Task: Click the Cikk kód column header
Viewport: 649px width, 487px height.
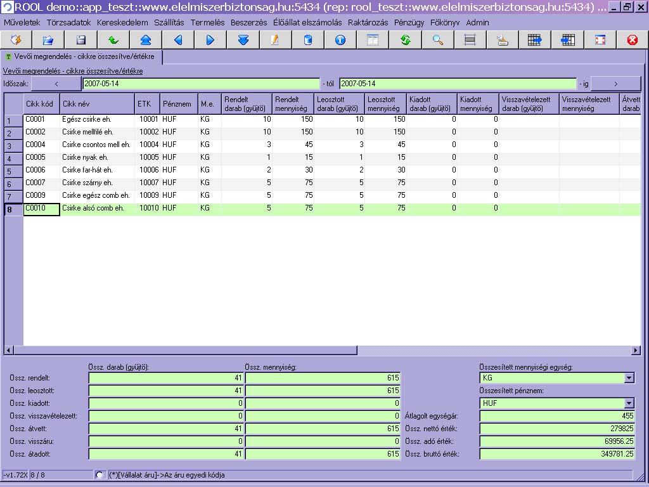Action: (41, 104)
